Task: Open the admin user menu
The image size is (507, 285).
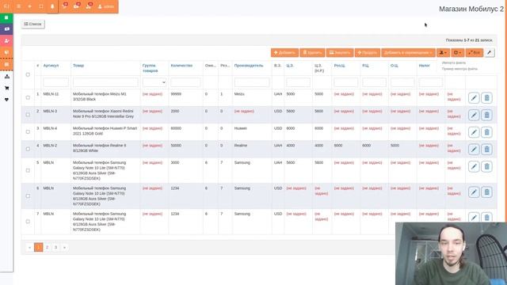Action: coord(106,6)
